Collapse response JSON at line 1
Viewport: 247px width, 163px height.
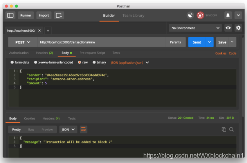point(17,138)
